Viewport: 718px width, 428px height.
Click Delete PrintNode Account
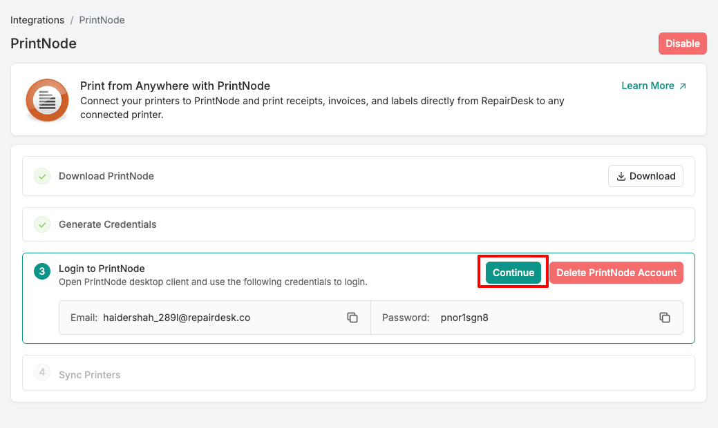(x=616, y=273)
